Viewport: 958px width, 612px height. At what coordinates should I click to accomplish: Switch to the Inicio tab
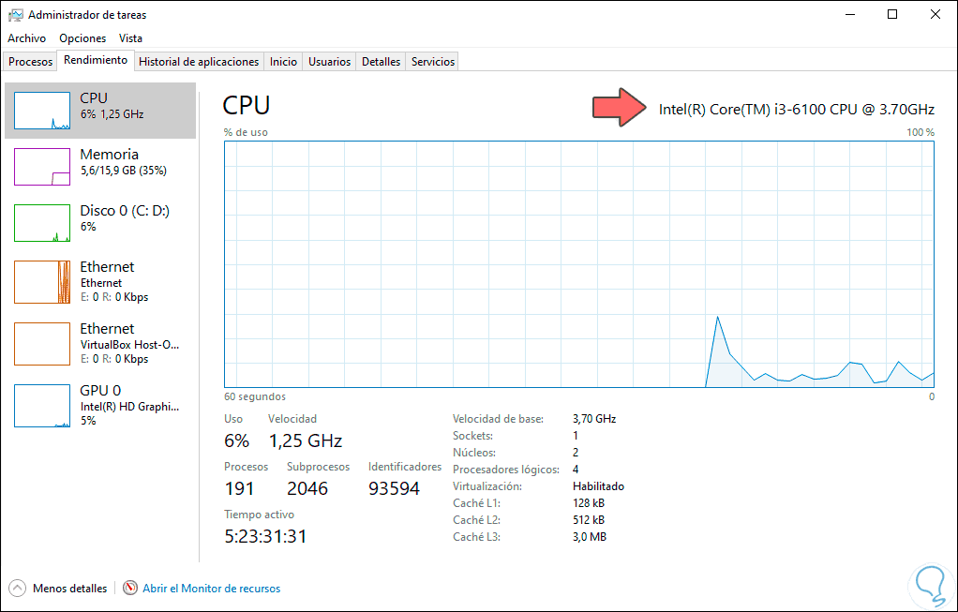tap(283, 62)
